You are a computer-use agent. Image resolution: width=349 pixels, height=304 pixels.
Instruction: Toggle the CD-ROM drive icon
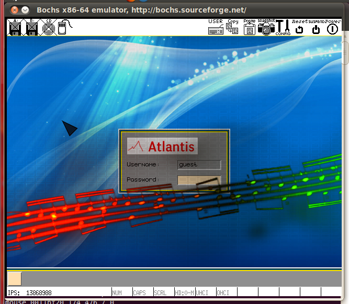pos(49,27)
